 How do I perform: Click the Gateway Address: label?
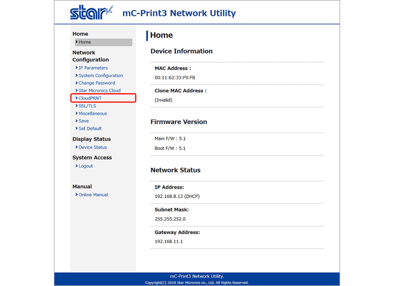pyautogui.click(x=177, y=232)
